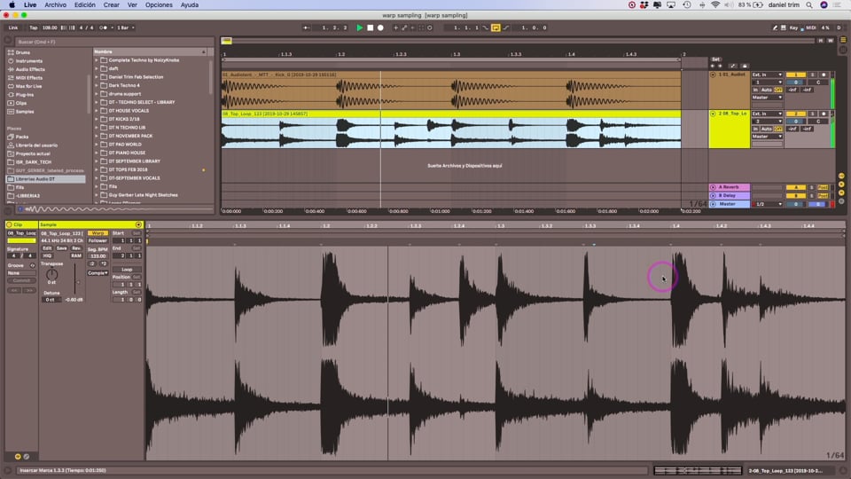This screenshot has height=479, width=851.
Task: Click the Rev reverse sample button
Action: 76,248
